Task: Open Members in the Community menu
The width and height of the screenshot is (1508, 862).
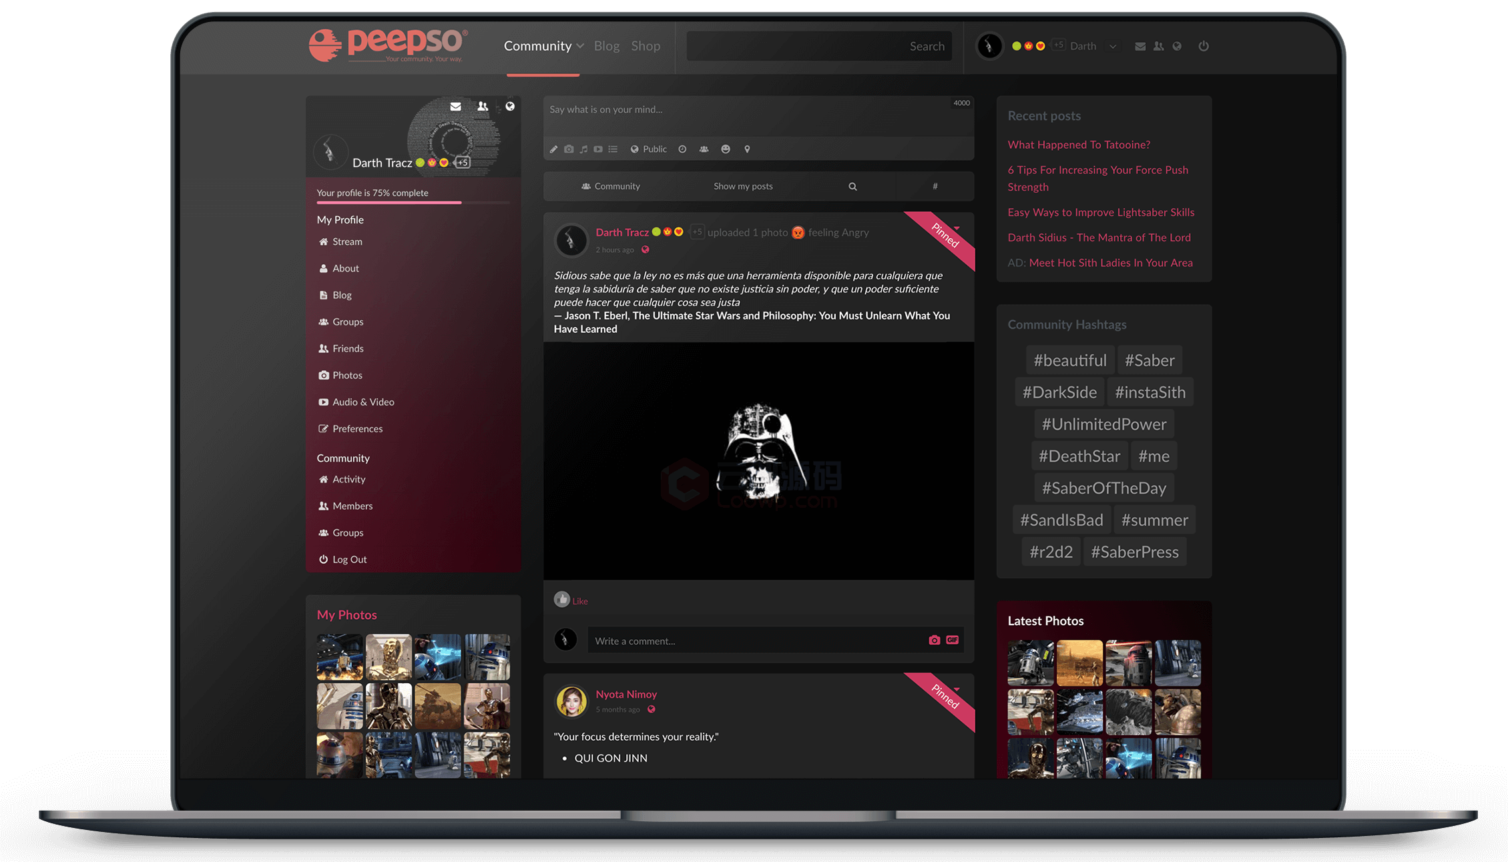Action: pyautogui.click(x=346, y=506)
